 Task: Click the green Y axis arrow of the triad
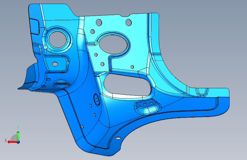point(18,136)
